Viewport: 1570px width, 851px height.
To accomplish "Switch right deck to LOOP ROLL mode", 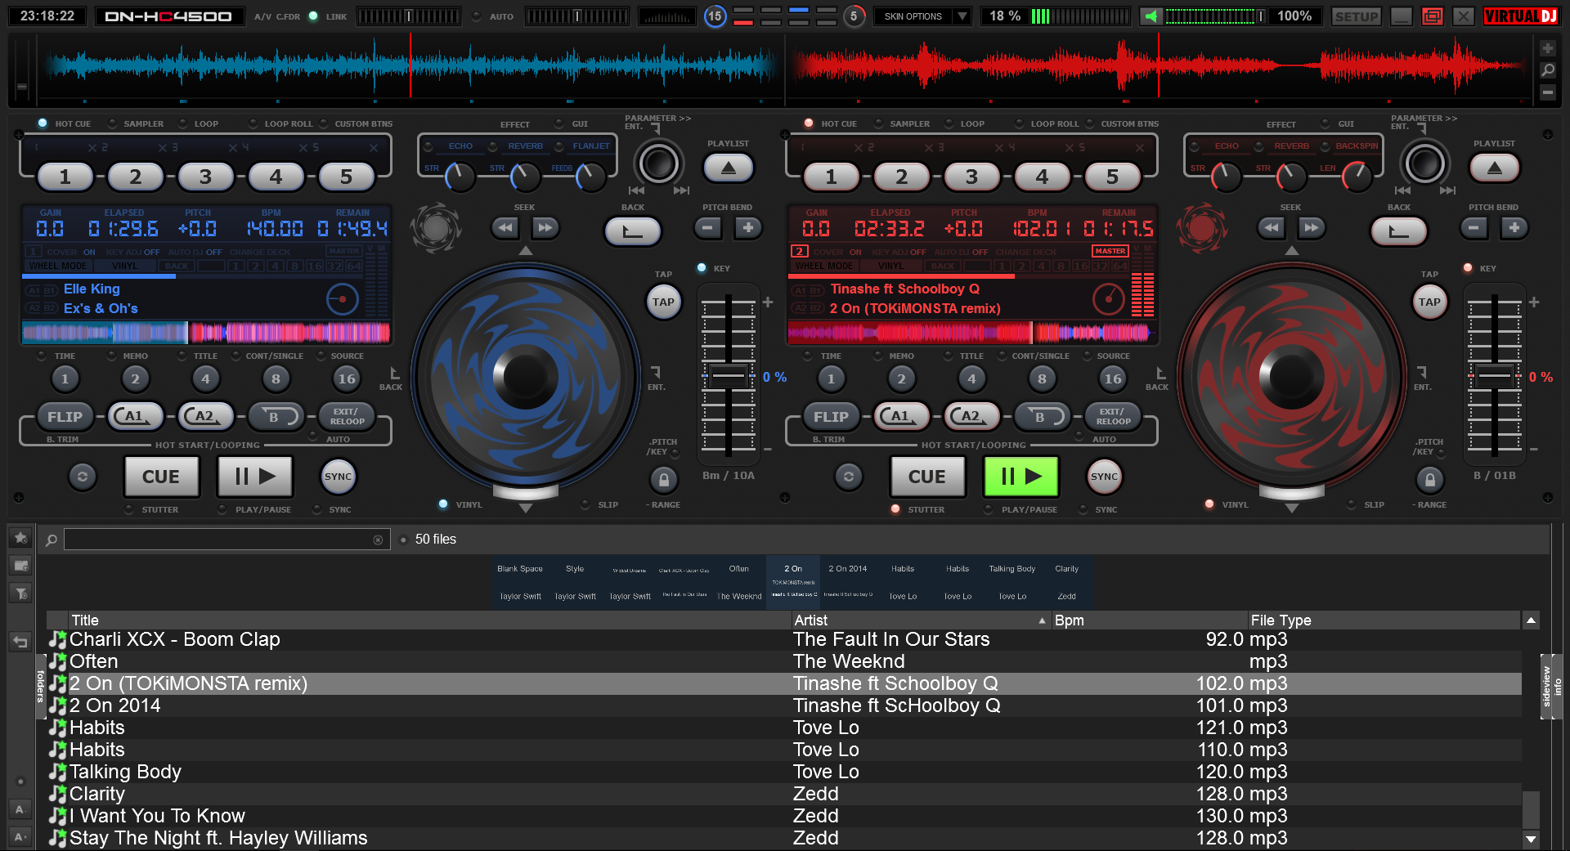I will click(1019, 124).
